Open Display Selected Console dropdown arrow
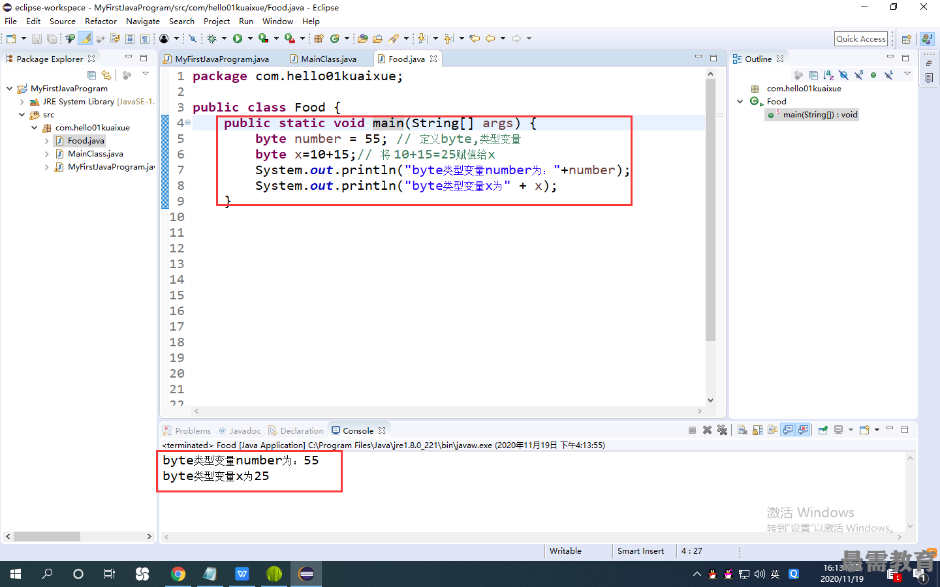The width and height of the screenshot is (940, 587). [x=851, y=430]
